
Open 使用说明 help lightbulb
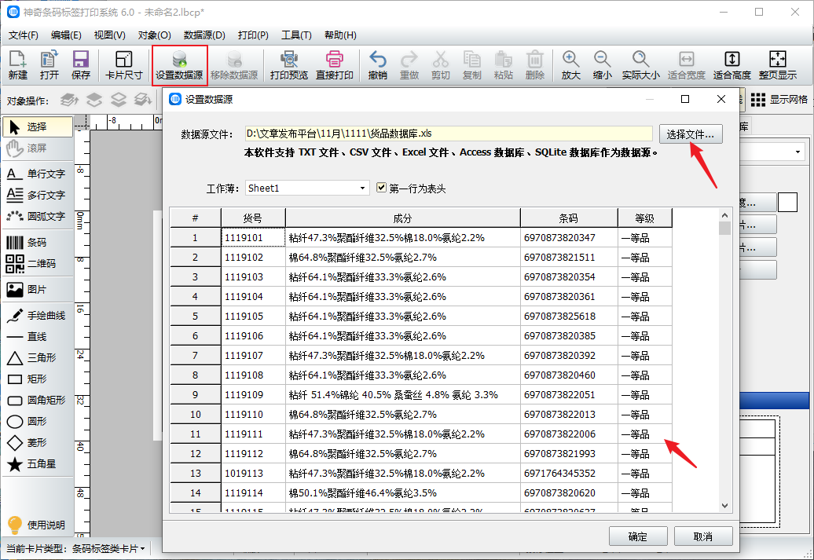pyautogui.click(x=36, y=525)
